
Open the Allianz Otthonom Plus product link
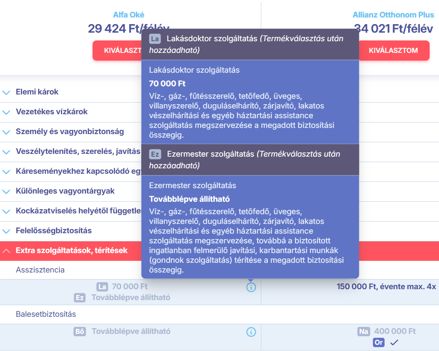click(x=393, y=15)
